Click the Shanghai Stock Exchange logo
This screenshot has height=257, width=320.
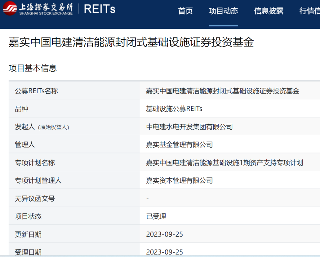tap(38, 9)
